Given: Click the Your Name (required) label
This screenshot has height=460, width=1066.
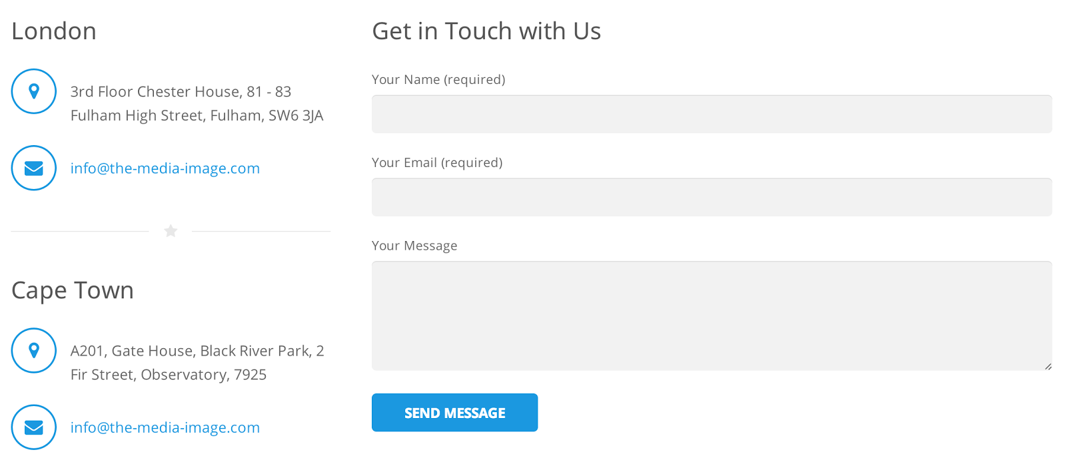Looking at the screenshot, I should pyautogui.click(x=438, y=80).
